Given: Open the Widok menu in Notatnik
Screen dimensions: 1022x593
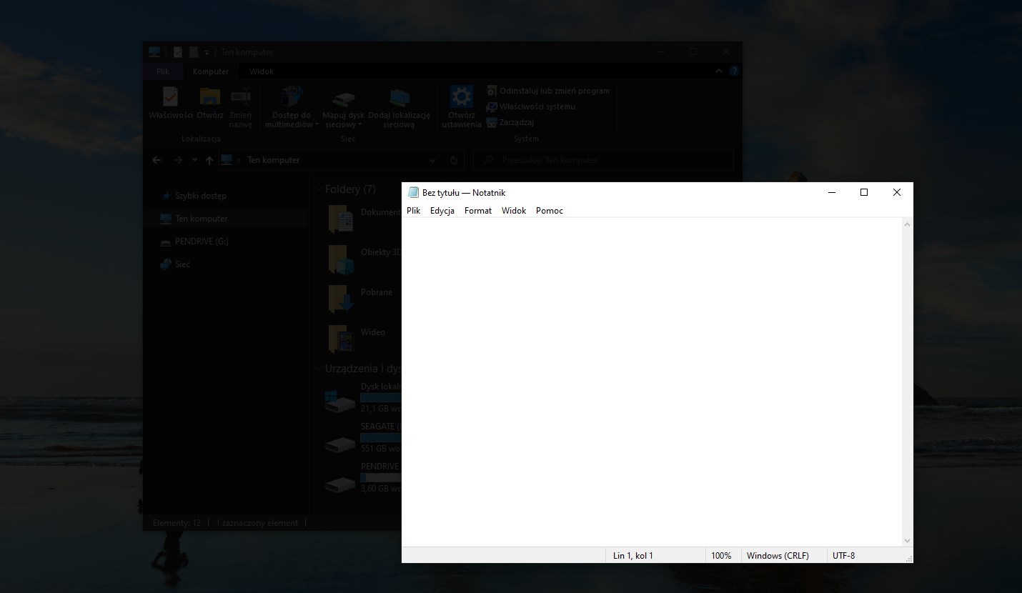Looking at the screenshot, I should tap(514, 211).
